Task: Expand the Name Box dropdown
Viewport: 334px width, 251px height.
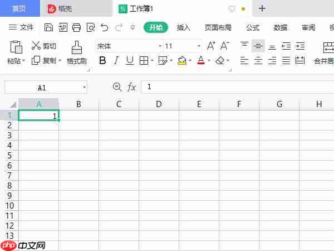Action: coord(84,87)
